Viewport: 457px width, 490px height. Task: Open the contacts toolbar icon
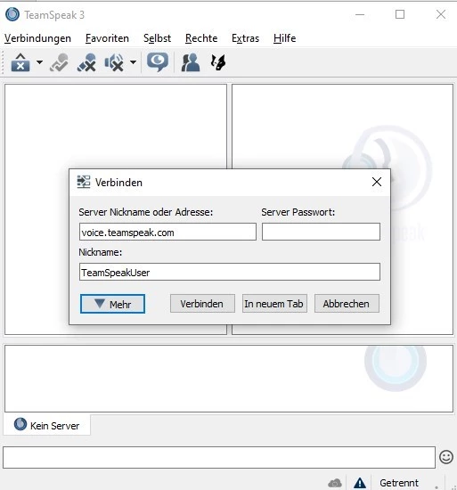coord(191,62)
